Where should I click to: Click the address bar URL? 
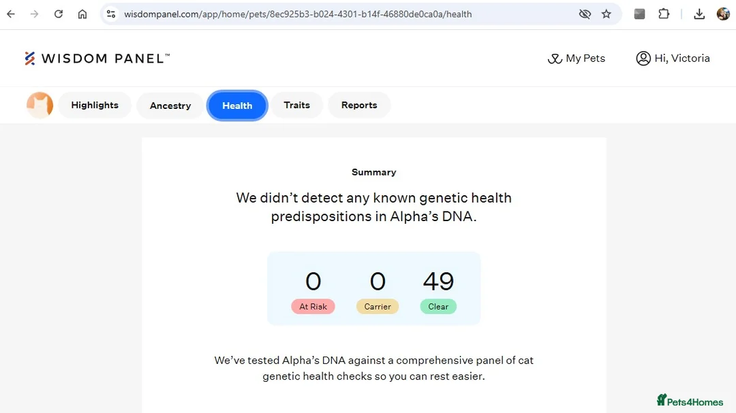tap(298, 14)
